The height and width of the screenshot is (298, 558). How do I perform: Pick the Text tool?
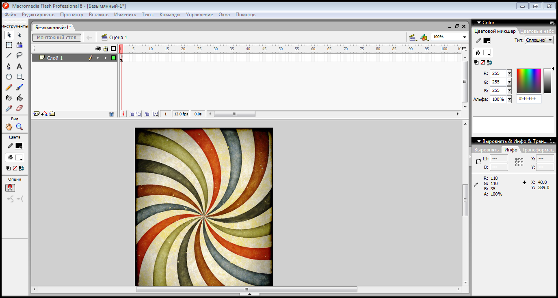pos(19,66)
